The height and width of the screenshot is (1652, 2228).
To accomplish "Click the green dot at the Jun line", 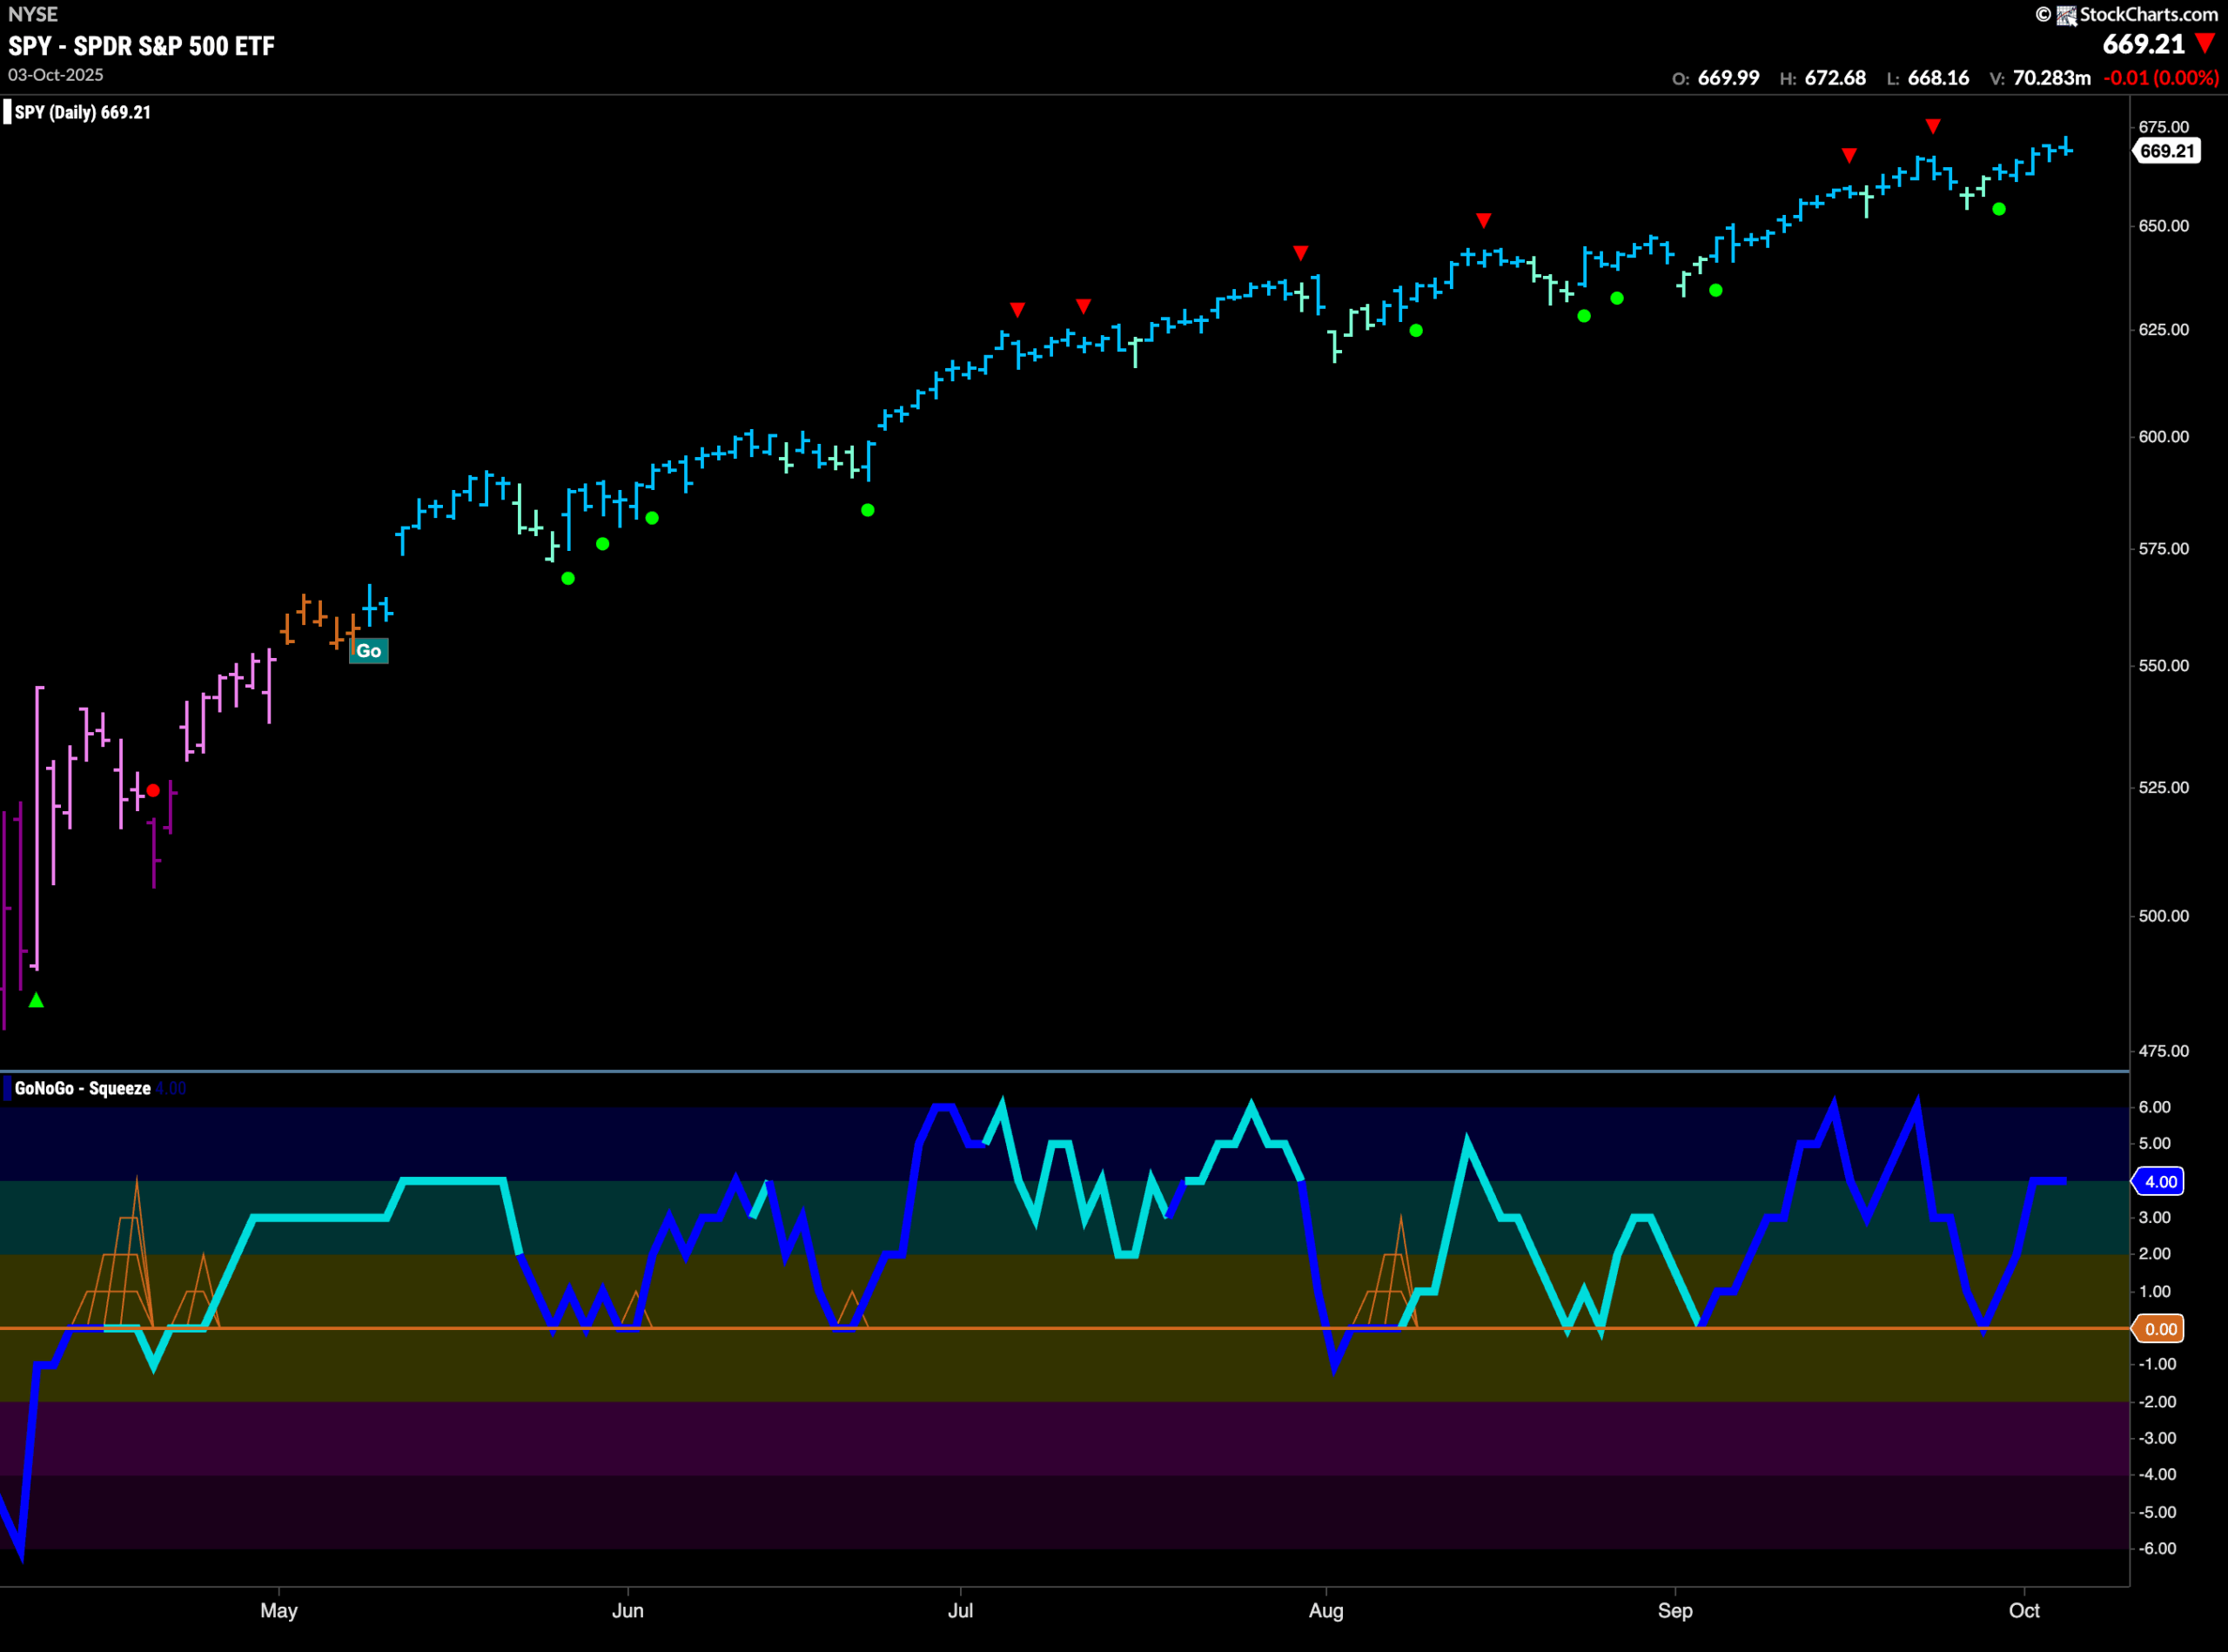I will click(x=652, y=518).
